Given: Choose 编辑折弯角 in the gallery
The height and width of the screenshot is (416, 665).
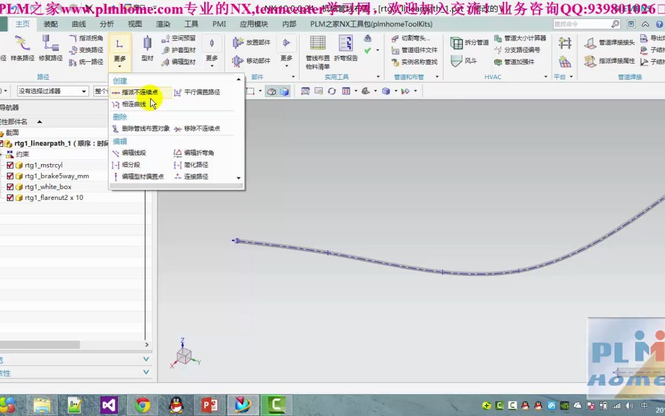Looking at the screenshot, I should (194, 153).
